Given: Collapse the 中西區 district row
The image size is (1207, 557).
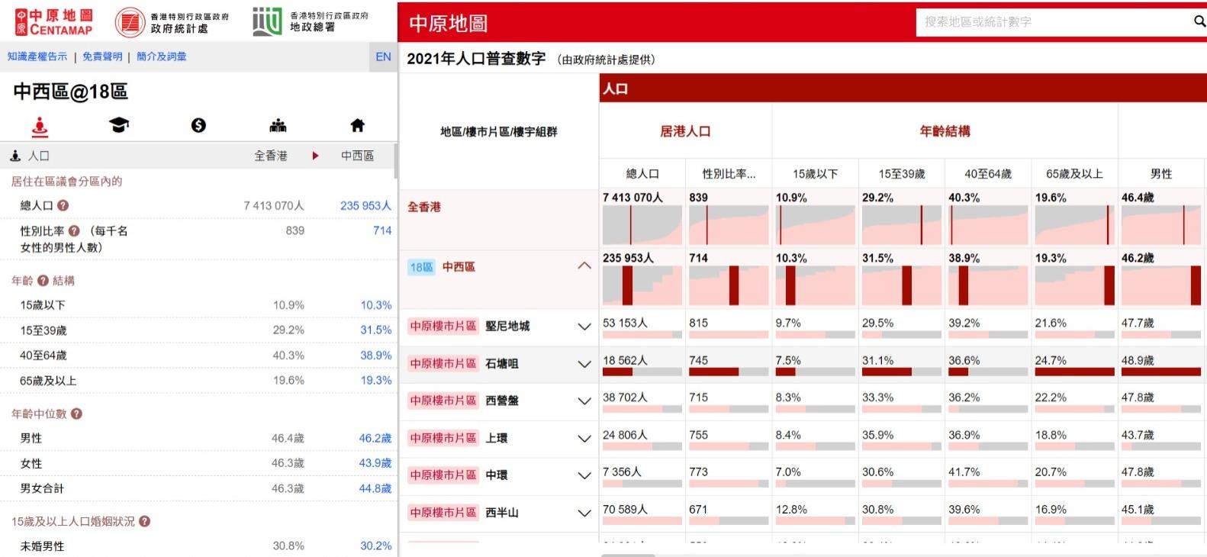Looking at the screenshot, I should coord(584,266).
